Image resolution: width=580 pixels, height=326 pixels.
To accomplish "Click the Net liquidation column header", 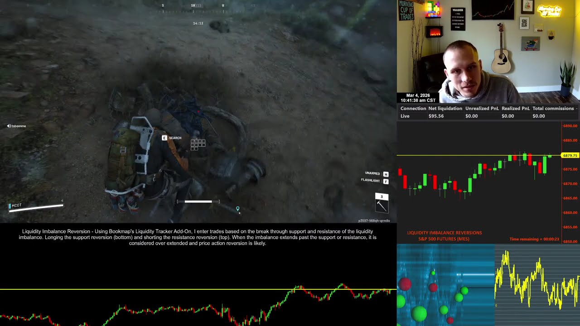I will (x=445, y=109).
